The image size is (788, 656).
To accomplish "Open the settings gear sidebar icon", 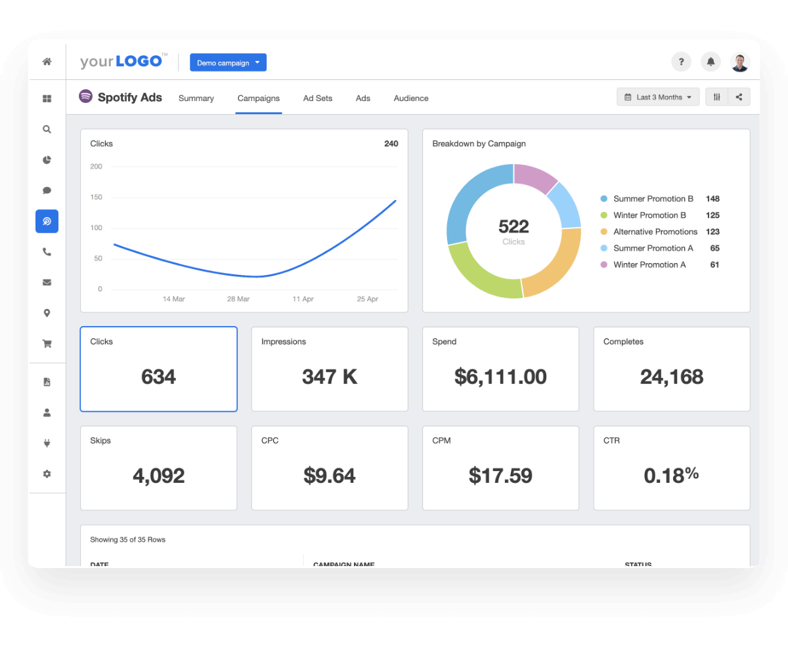I will [x=47, y=474].
